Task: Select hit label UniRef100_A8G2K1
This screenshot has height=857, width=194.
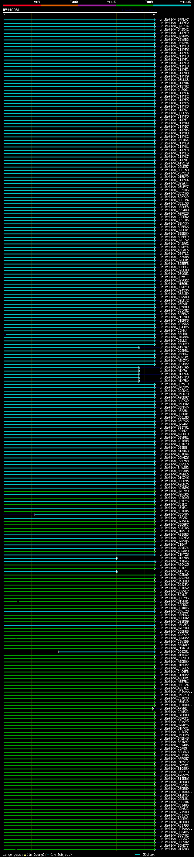Action: click(174, 518)
